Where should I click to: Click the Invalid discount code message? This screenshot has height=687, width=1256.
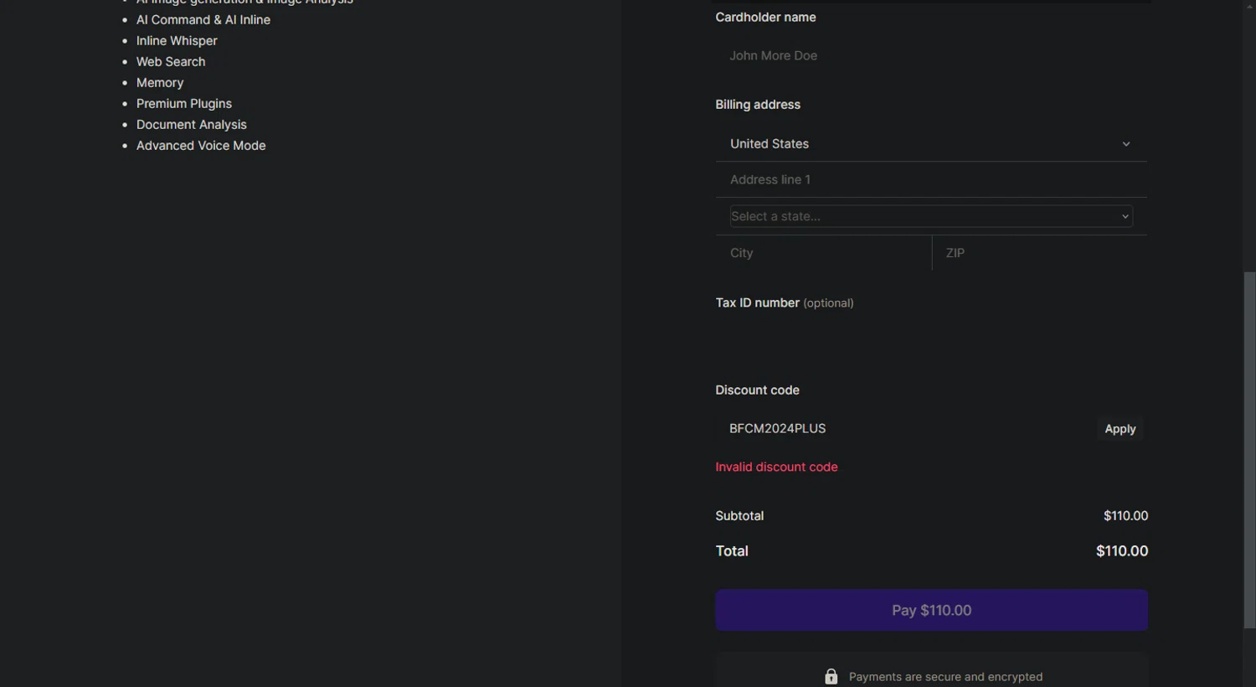pos(776,467)
